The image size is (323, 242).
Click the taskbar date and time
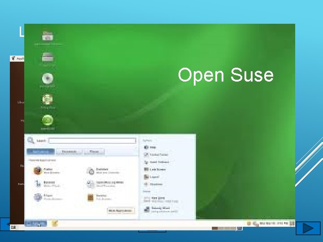tap(274, 224)
